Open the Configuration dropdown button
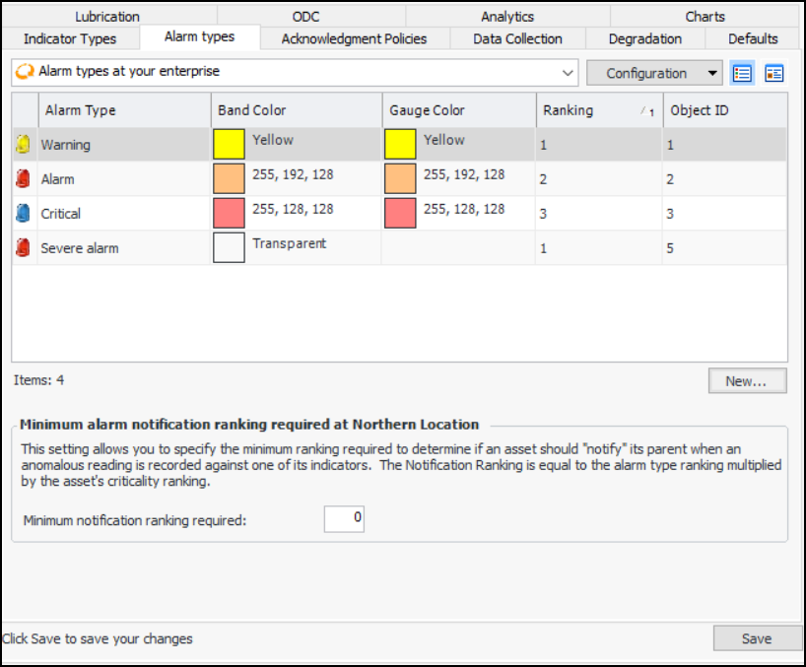 point(655,73)
